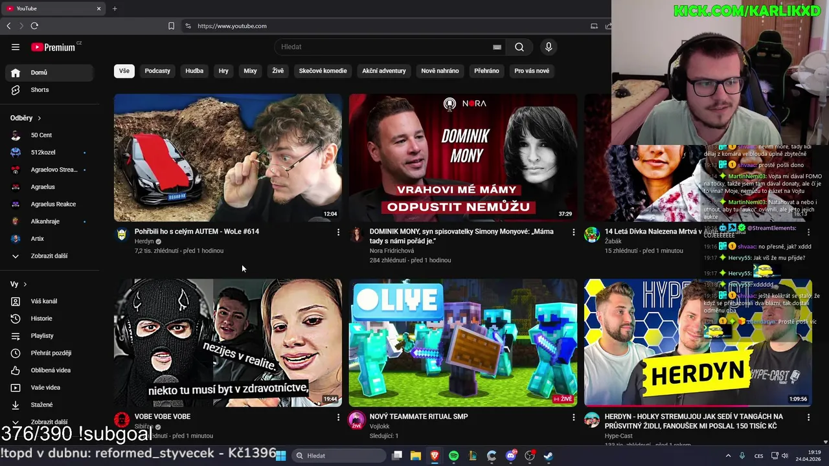Viewport: 829px width, 466px height.
Task: Open the balaclava VOBE video thumbnail
Action: tap(228, 343)
